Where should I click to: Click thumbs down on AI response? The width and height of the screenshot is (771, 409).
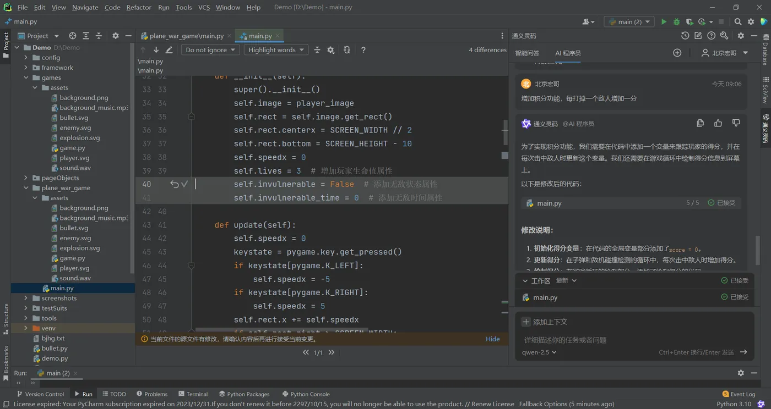pyautogui.click(x=736, y=123)
